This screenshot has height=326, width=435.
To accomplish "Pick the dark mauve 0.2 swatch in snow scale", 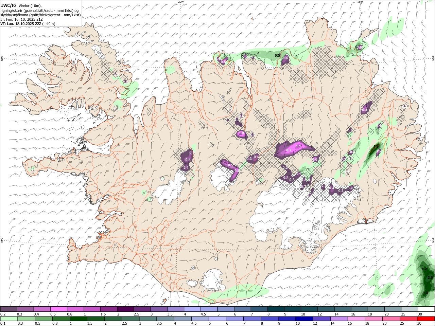I will pos(8,309).
